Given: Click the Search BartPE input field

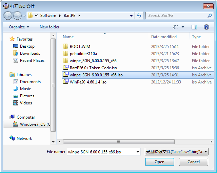Looking at the screenshot, I should tap(176, 16).
